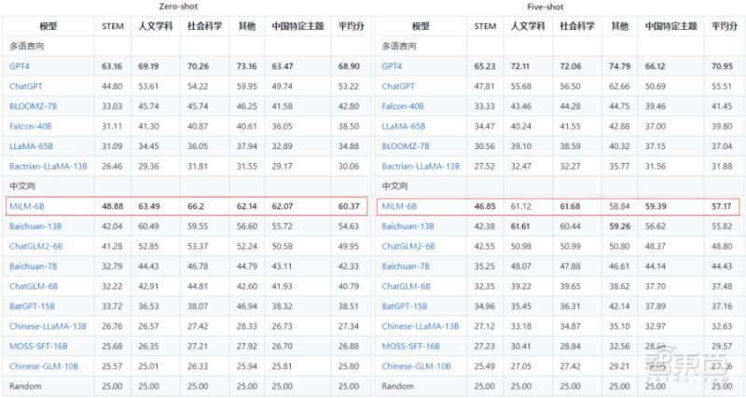Click Baichuan-7B link in Five-shot table
The height and width of the screenshot is (398, 746).
406,267
